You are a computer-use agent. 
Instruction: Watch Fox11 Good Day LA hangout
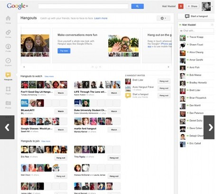[61, 93]
